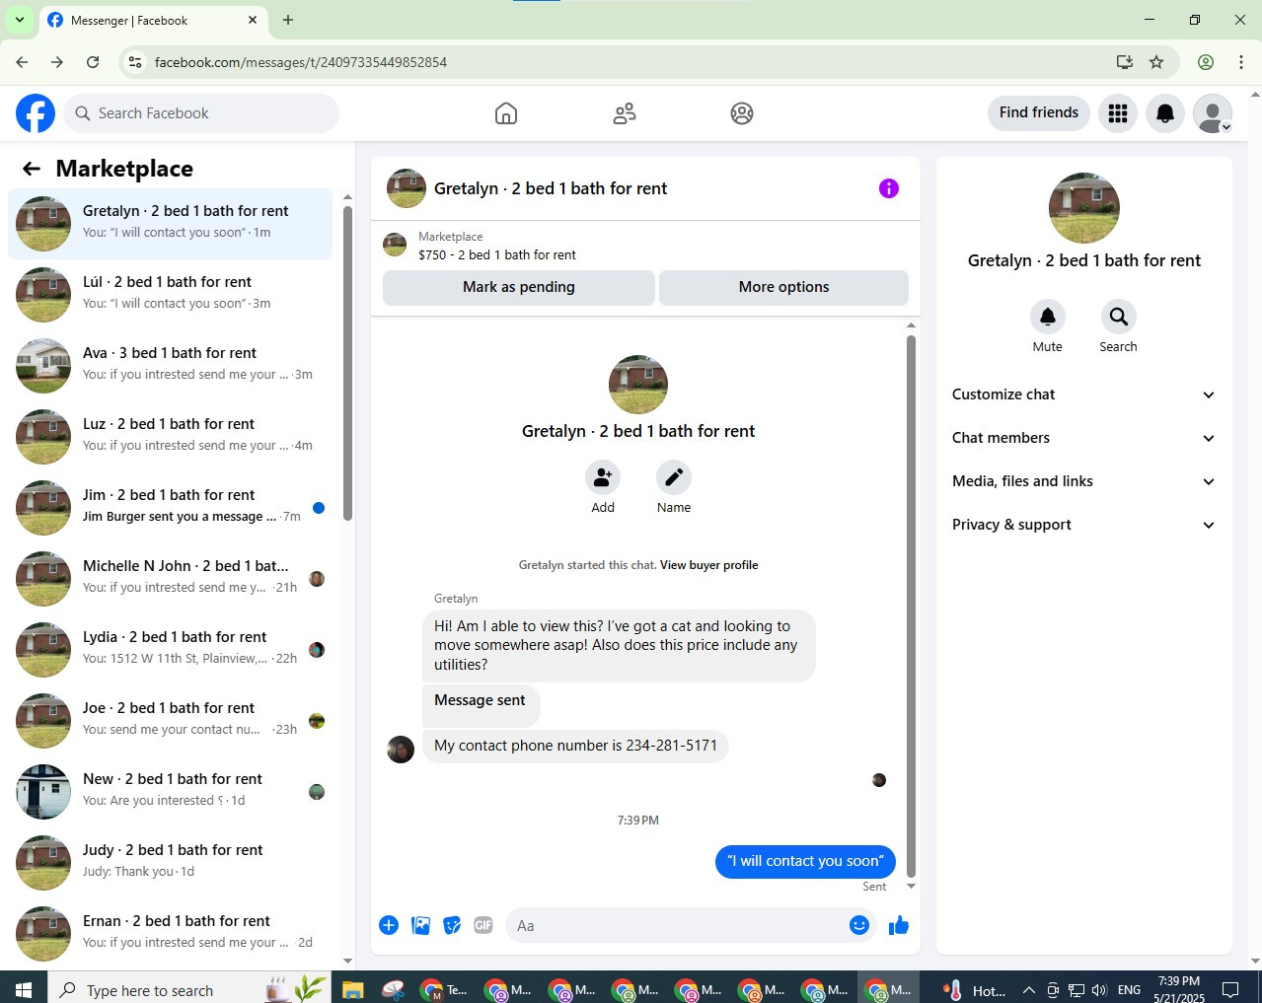Attach a photo file icon
Image resolution: width=1262 pixels, height=1003 pixels.
click(420, 925)
